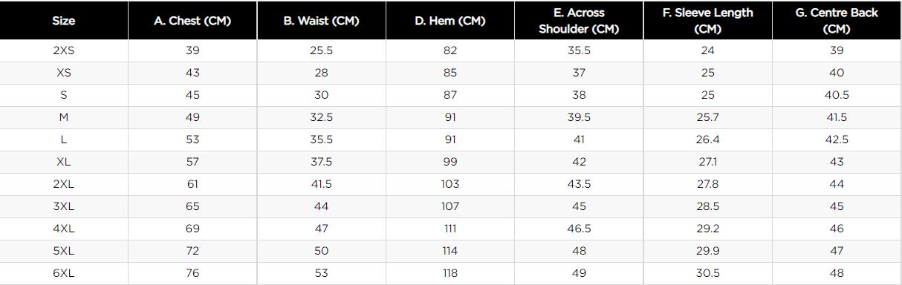Select sleeve length 30.5 for 6XL
This screenshot has height=285, width=902.
pos(707,273)
